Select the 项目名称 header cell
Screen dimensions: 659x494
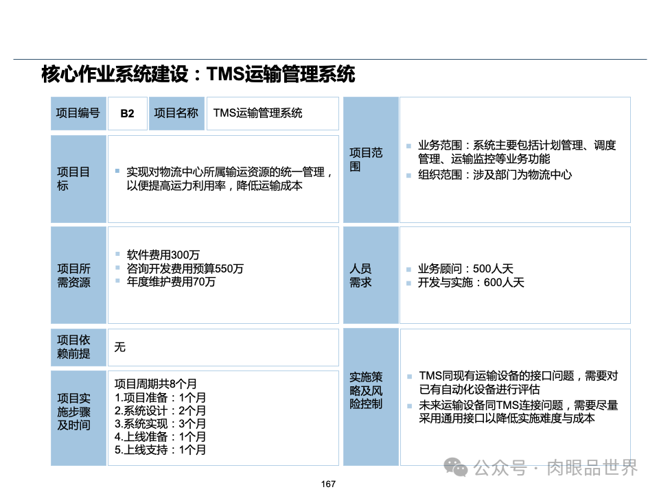(x=176, y=113)
